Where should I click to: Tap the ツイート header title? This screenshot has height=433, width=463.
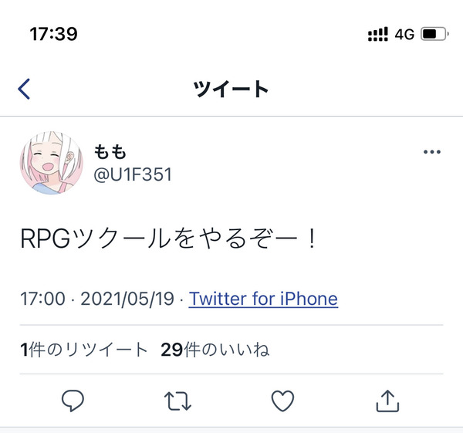tap(231, 89)
